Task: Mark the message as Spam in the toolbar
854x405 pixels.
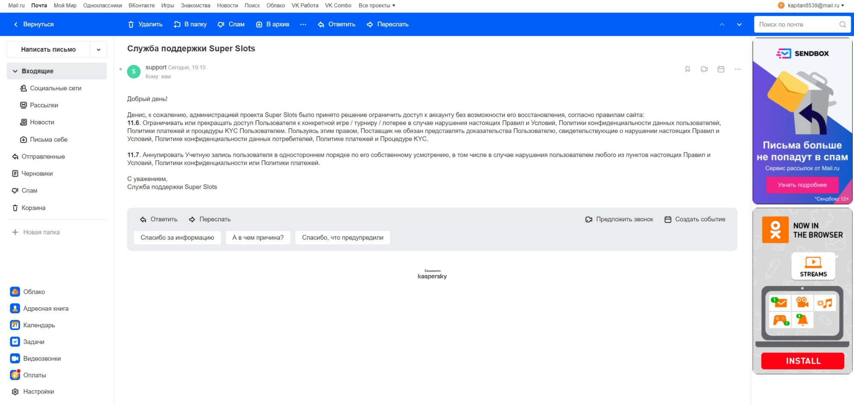Action: 231,24
